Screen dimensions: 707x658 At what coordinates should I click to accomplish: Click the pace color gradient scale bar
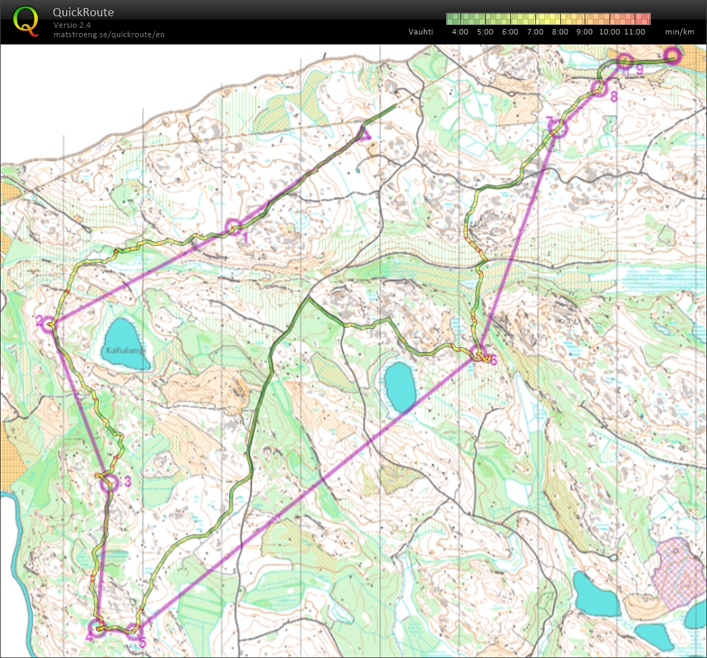[548, 18]
